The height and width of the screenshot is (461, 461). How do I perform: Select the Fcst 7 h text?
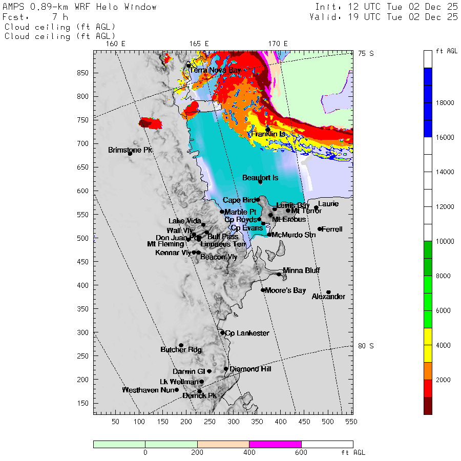(x=35, y=17)
